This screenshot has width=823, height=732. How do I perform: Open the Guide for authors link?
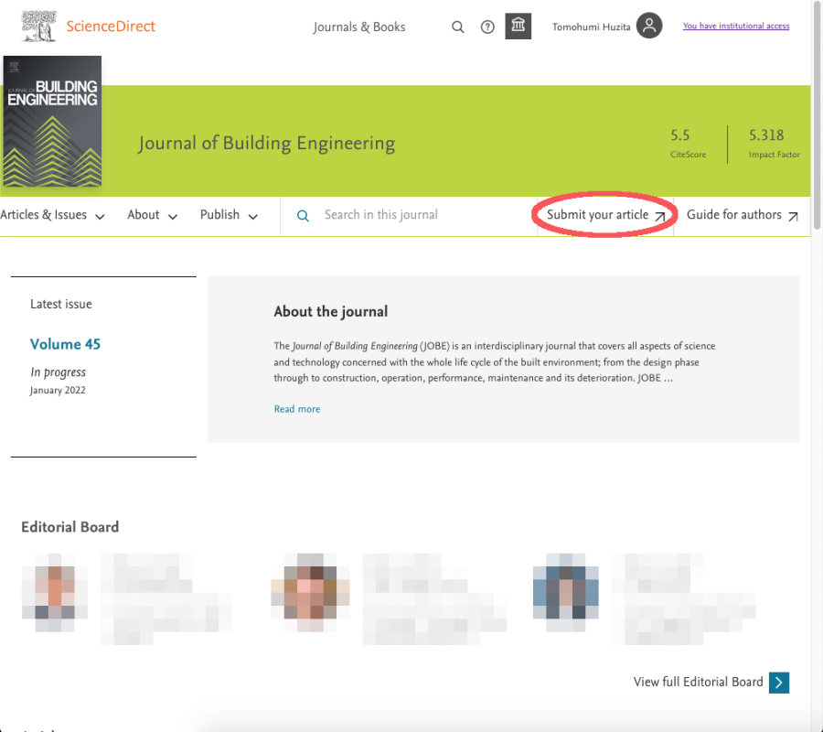pyautogui.click(x=733, y=215)
